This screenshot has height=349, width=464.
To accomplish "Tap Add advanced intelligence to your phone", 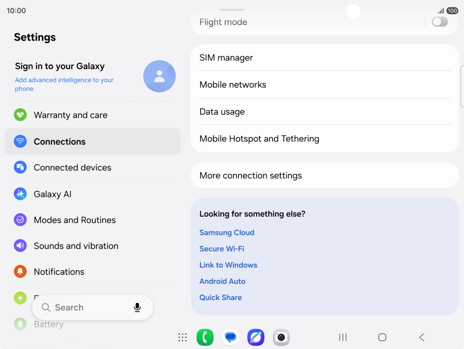I will tap(64, 84).
